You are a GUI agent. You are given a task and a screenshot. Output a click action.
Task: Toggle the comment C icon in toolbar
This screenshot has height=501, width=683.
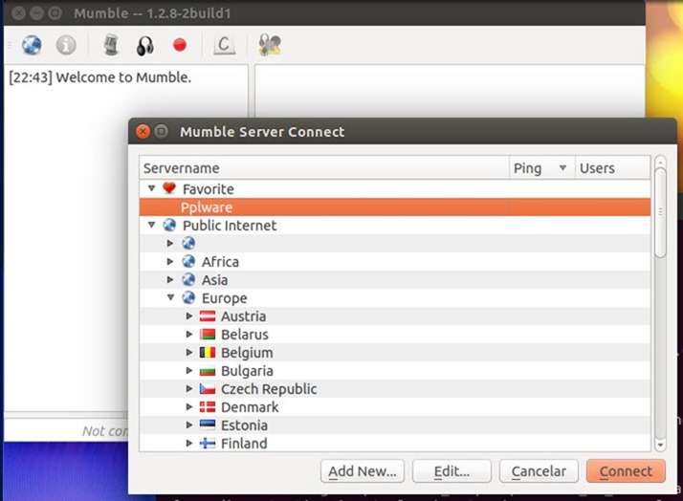click(224, 45)
